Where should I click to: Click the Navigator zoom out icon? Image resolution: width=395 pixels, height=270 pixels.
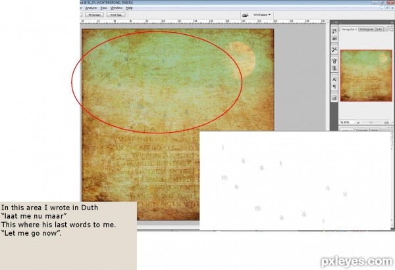357,122
